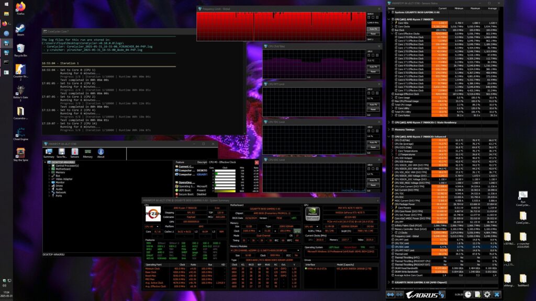Launch Cheat Engine desktop shortcut
The image size is (536, 301).
click(20, 134)
